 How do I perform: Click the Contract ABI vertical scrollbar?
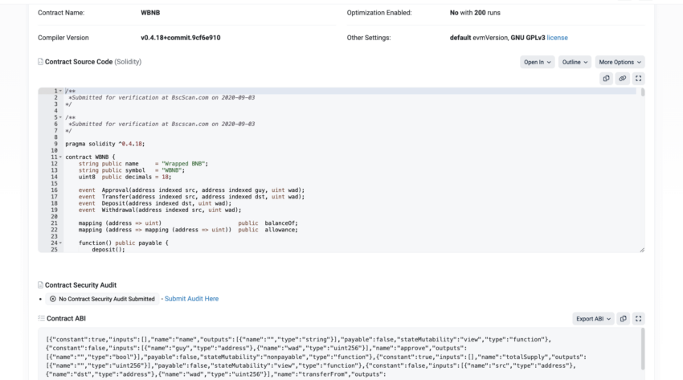tap(643, 349)
